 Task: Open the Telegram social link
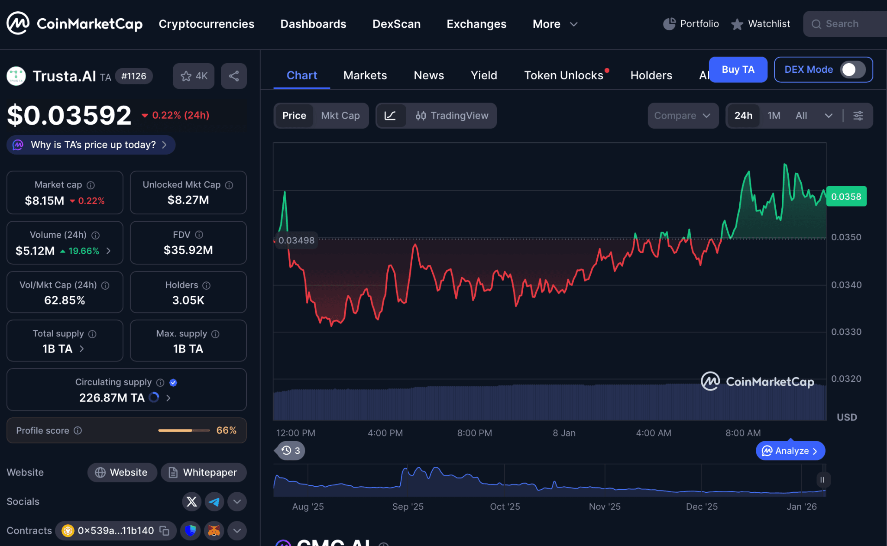[x=214, y=501]
